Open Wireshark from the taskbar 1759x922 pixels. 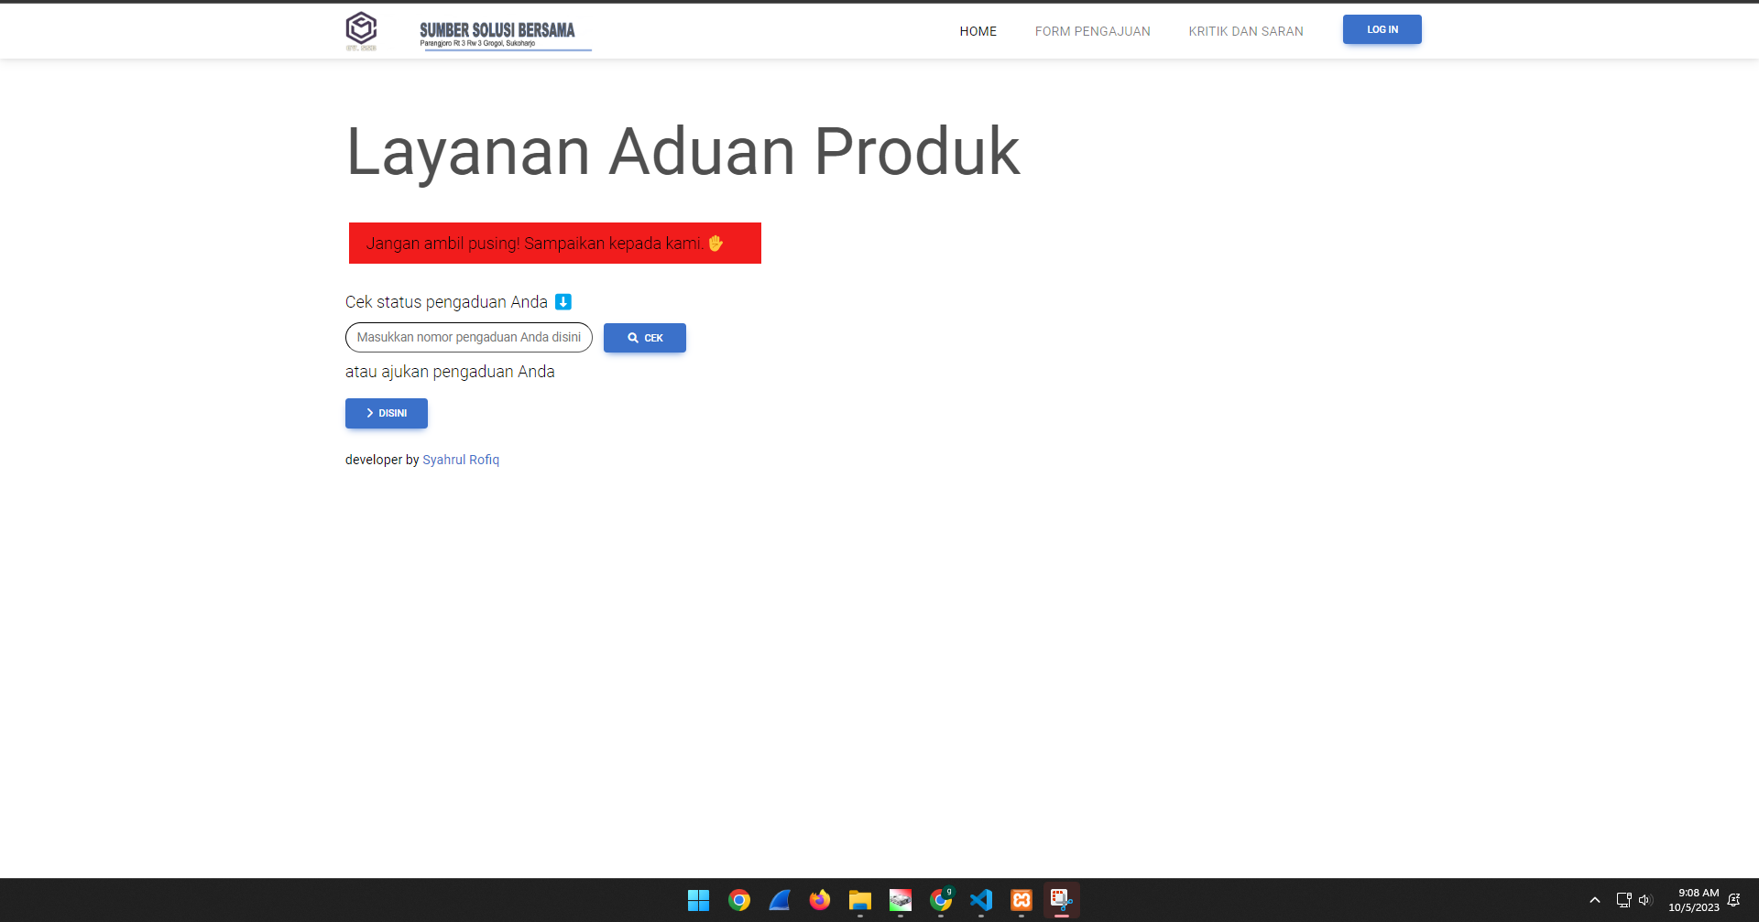[779, 900]
